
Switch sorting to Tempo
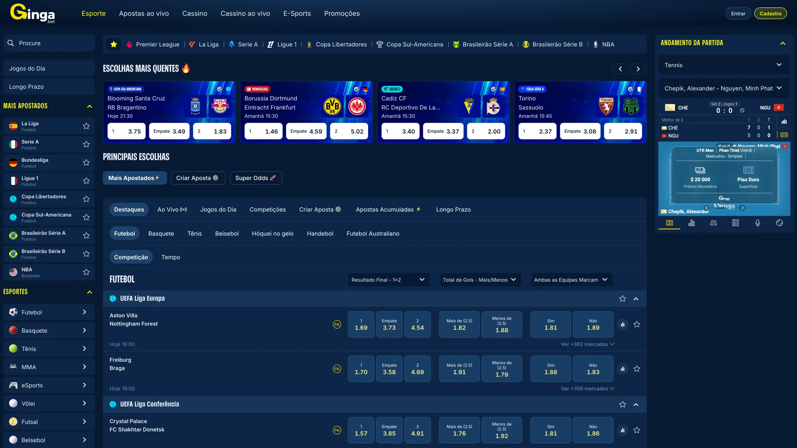(171, 257)
